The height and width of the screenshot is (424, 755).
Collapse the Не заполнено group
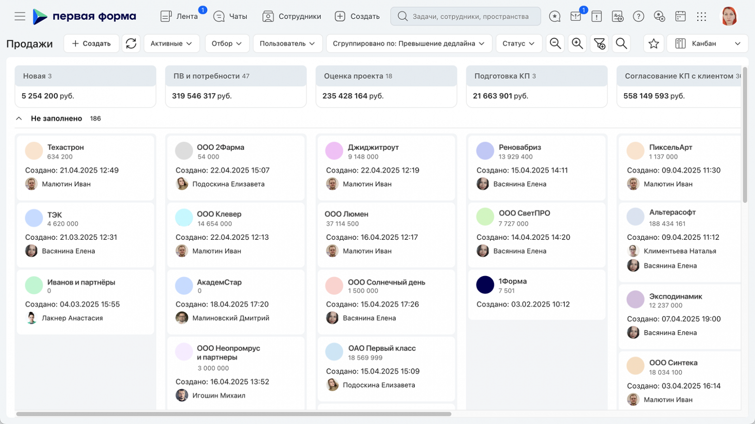click(x=19, y=118)
